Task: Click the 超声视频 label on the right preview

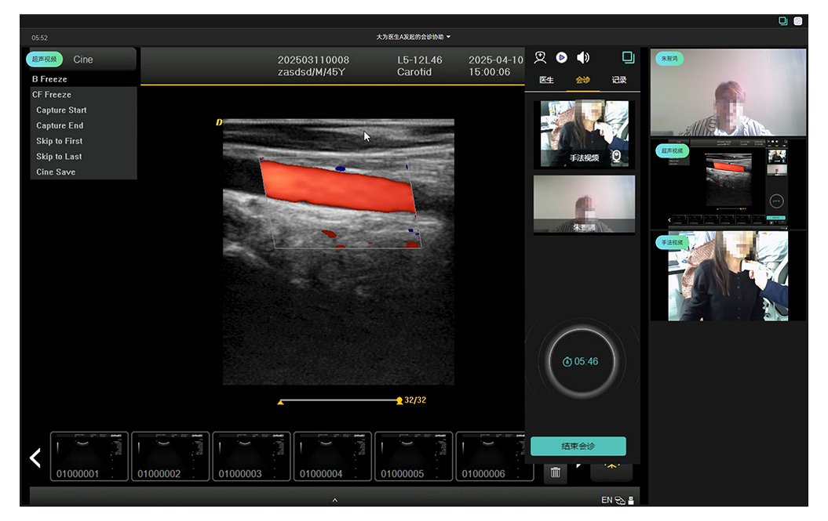Action: pos(672,150)
